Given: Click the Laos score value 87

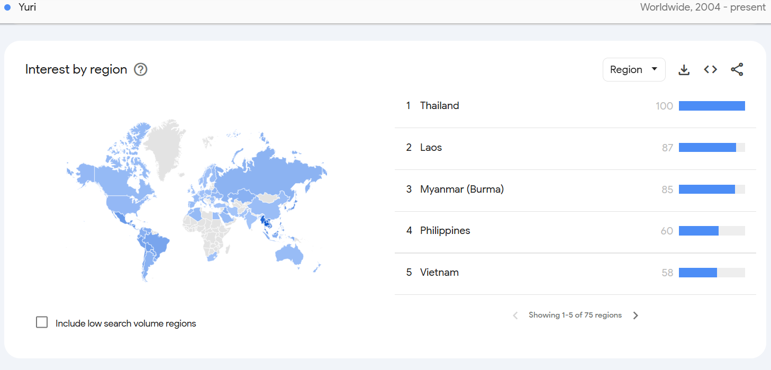Looking at the screenshot, I should [667, 148].
